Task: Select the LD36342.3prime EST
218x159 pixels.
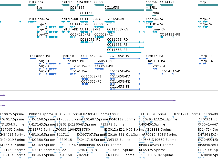Action: click(x=106, y=142)
